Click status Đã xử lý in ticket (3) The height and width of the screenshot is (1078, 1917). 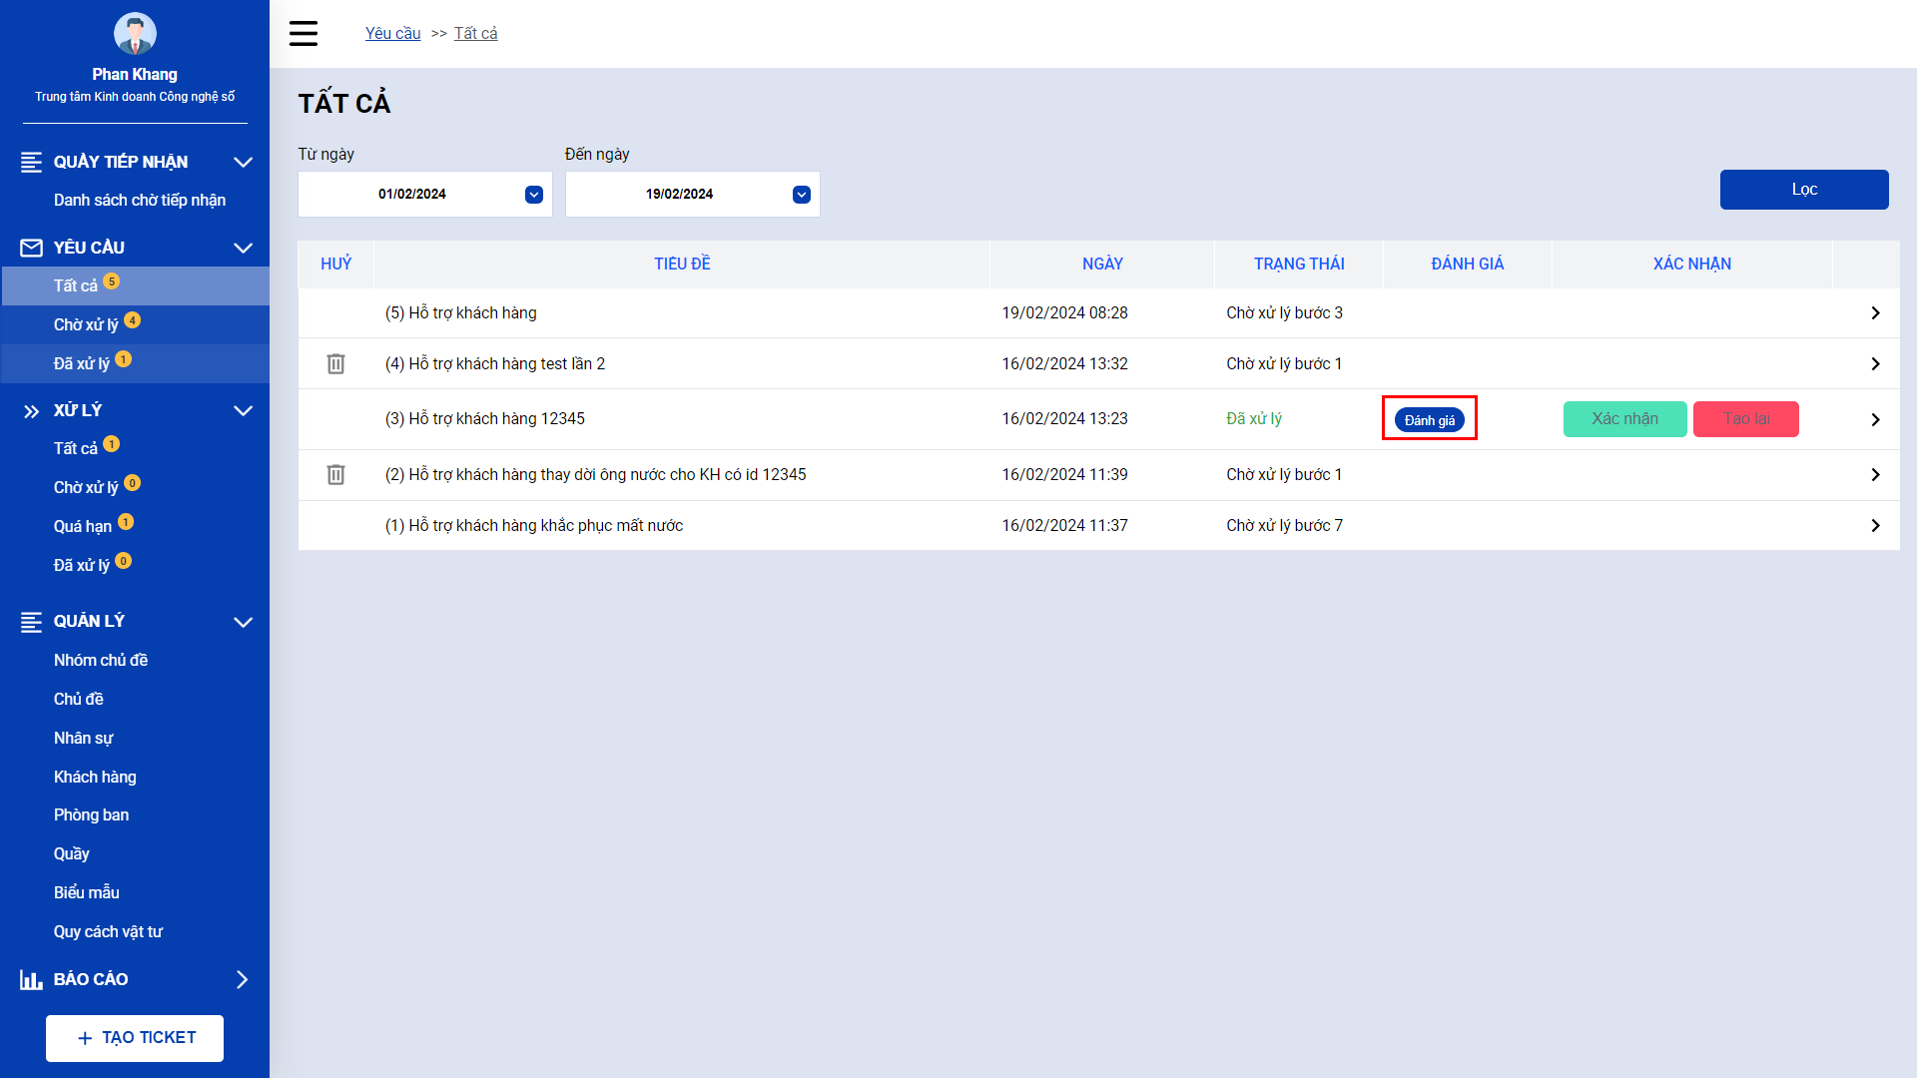tap(1254, 419)
